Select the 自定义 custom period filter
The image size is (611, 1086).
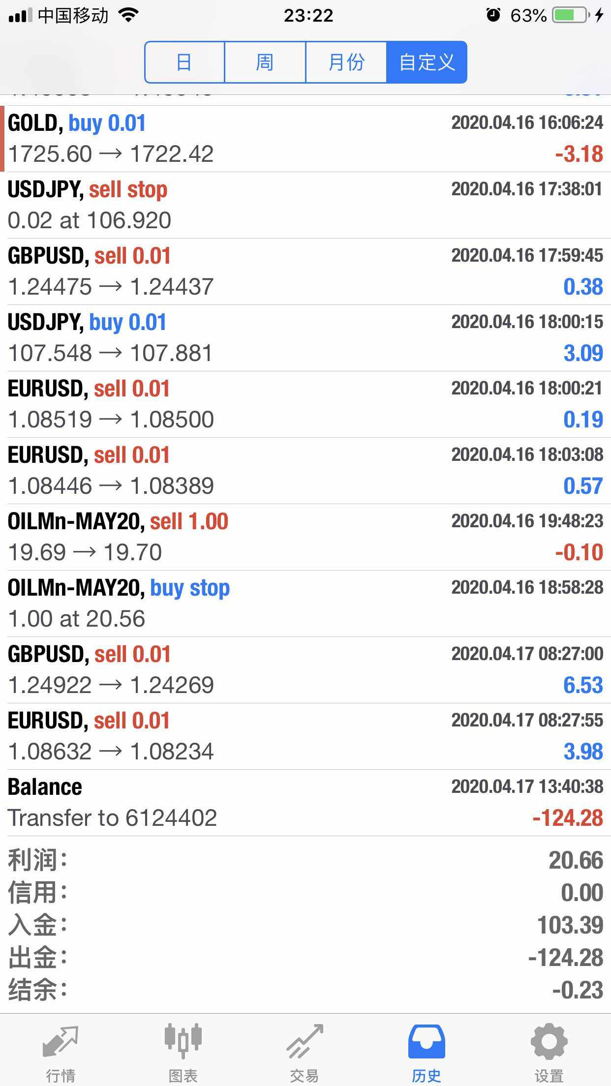tap(427, 62)
